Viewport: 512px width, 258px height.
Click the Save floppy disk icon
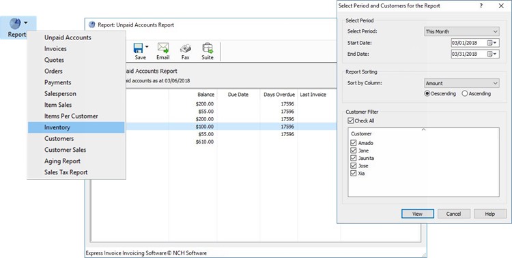click(x=139, y=48)
